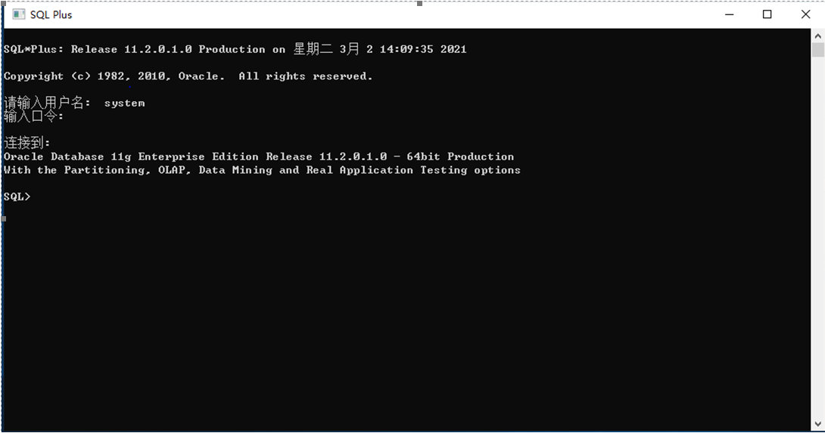The height and width of the screenshot is (433, 825).
Task: Minimize the SQL Plus window
Action: pos(729,14)
